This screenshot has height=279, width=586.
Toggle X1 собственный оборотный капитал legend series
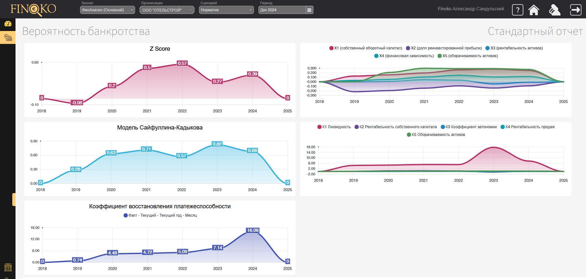click(366, 48)
